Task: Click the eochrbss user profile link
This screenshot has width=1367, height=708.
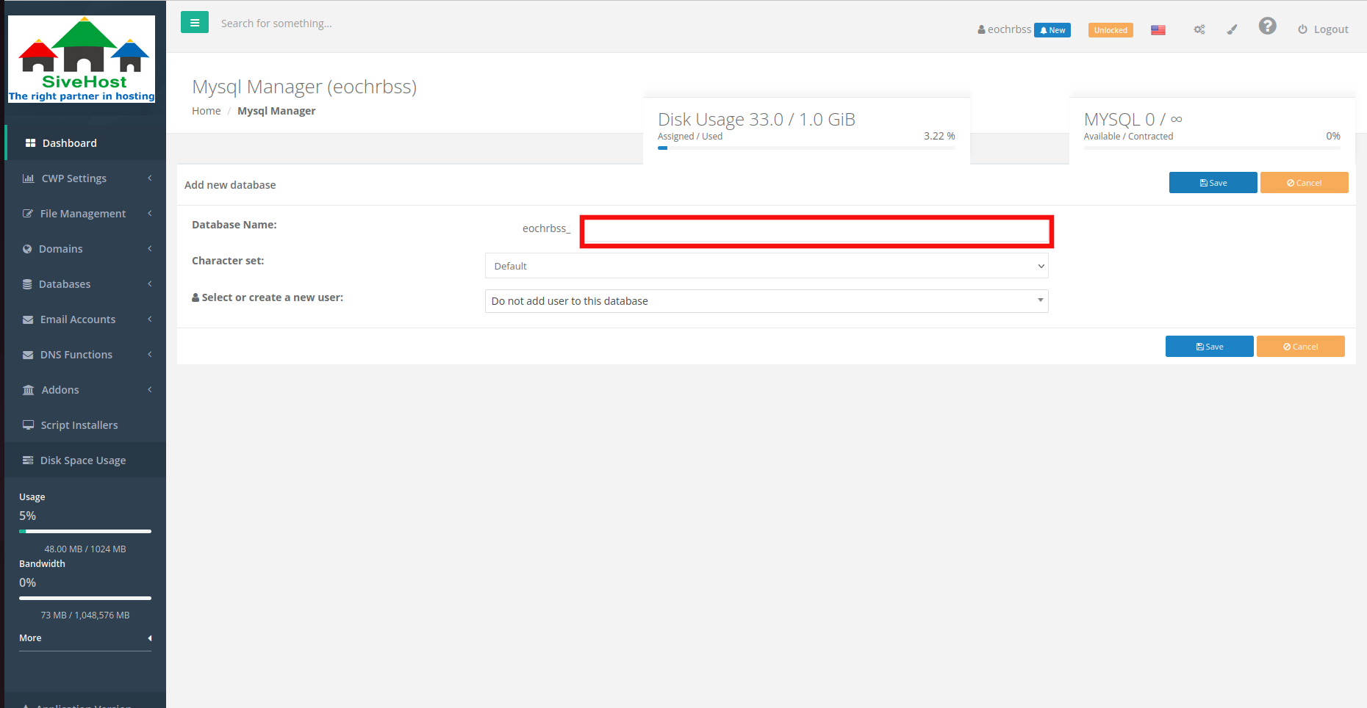Action: pos(1004,29)
